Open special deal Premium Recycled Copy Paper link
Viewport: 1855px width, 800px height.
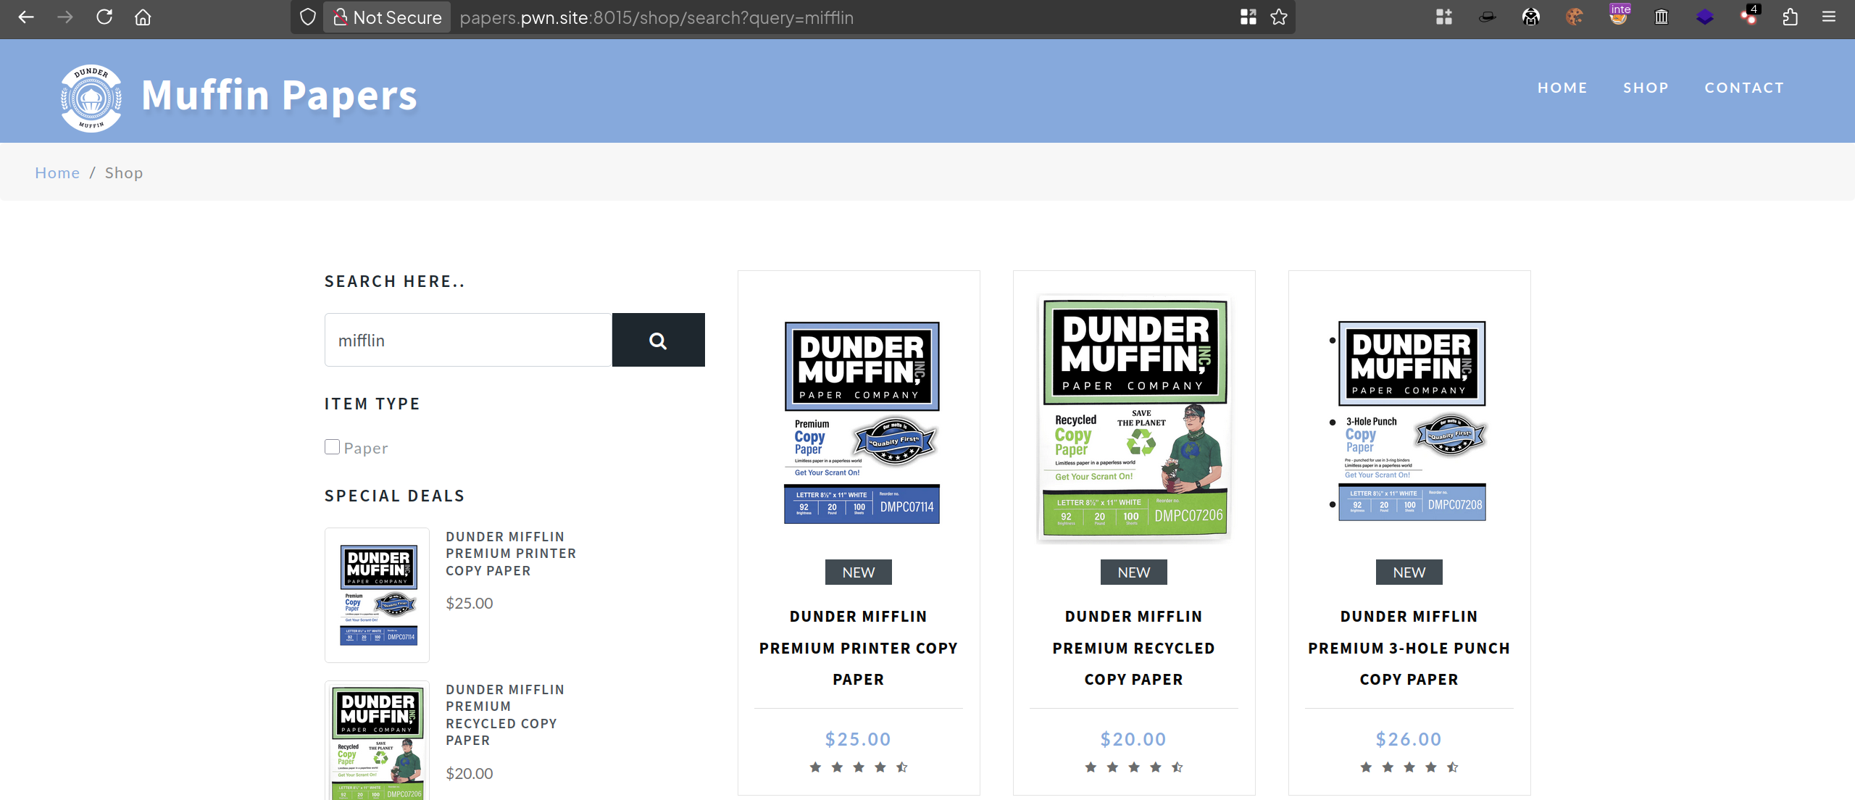click(505, 714)
